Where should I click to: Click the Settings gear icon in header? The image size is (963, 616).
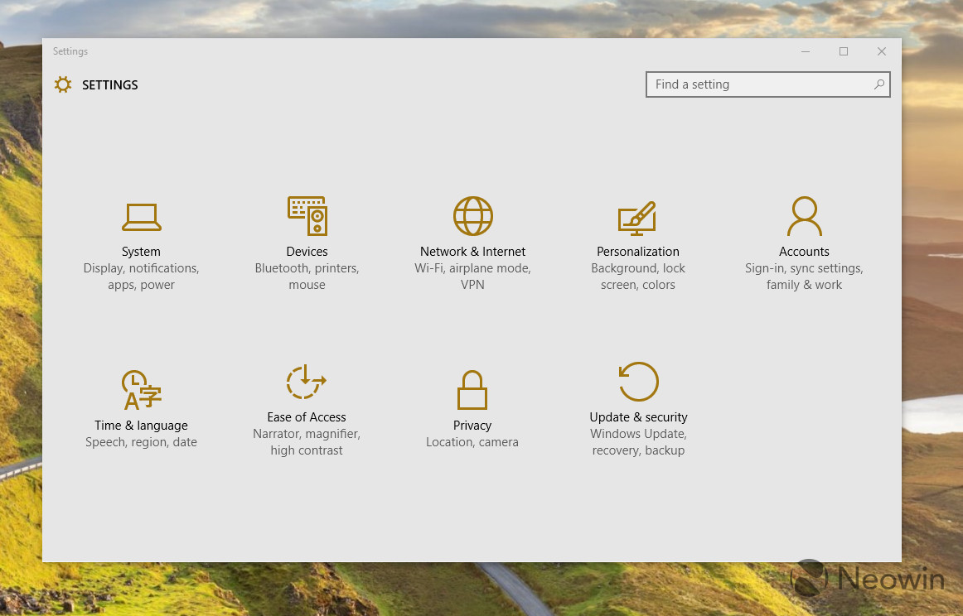(63, 84)
